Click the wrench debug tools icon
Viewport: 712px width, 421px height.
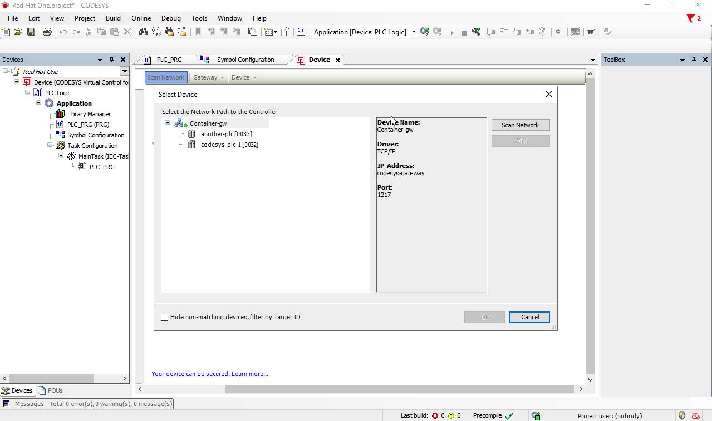tap(476, 32)
